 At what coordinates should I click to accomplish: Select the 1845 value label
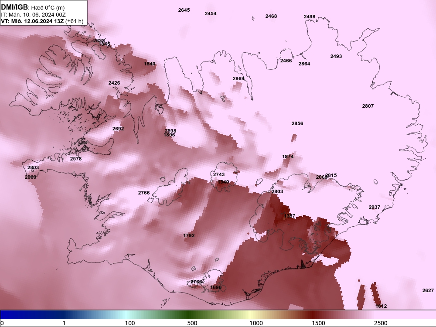(x=104, y=44)
